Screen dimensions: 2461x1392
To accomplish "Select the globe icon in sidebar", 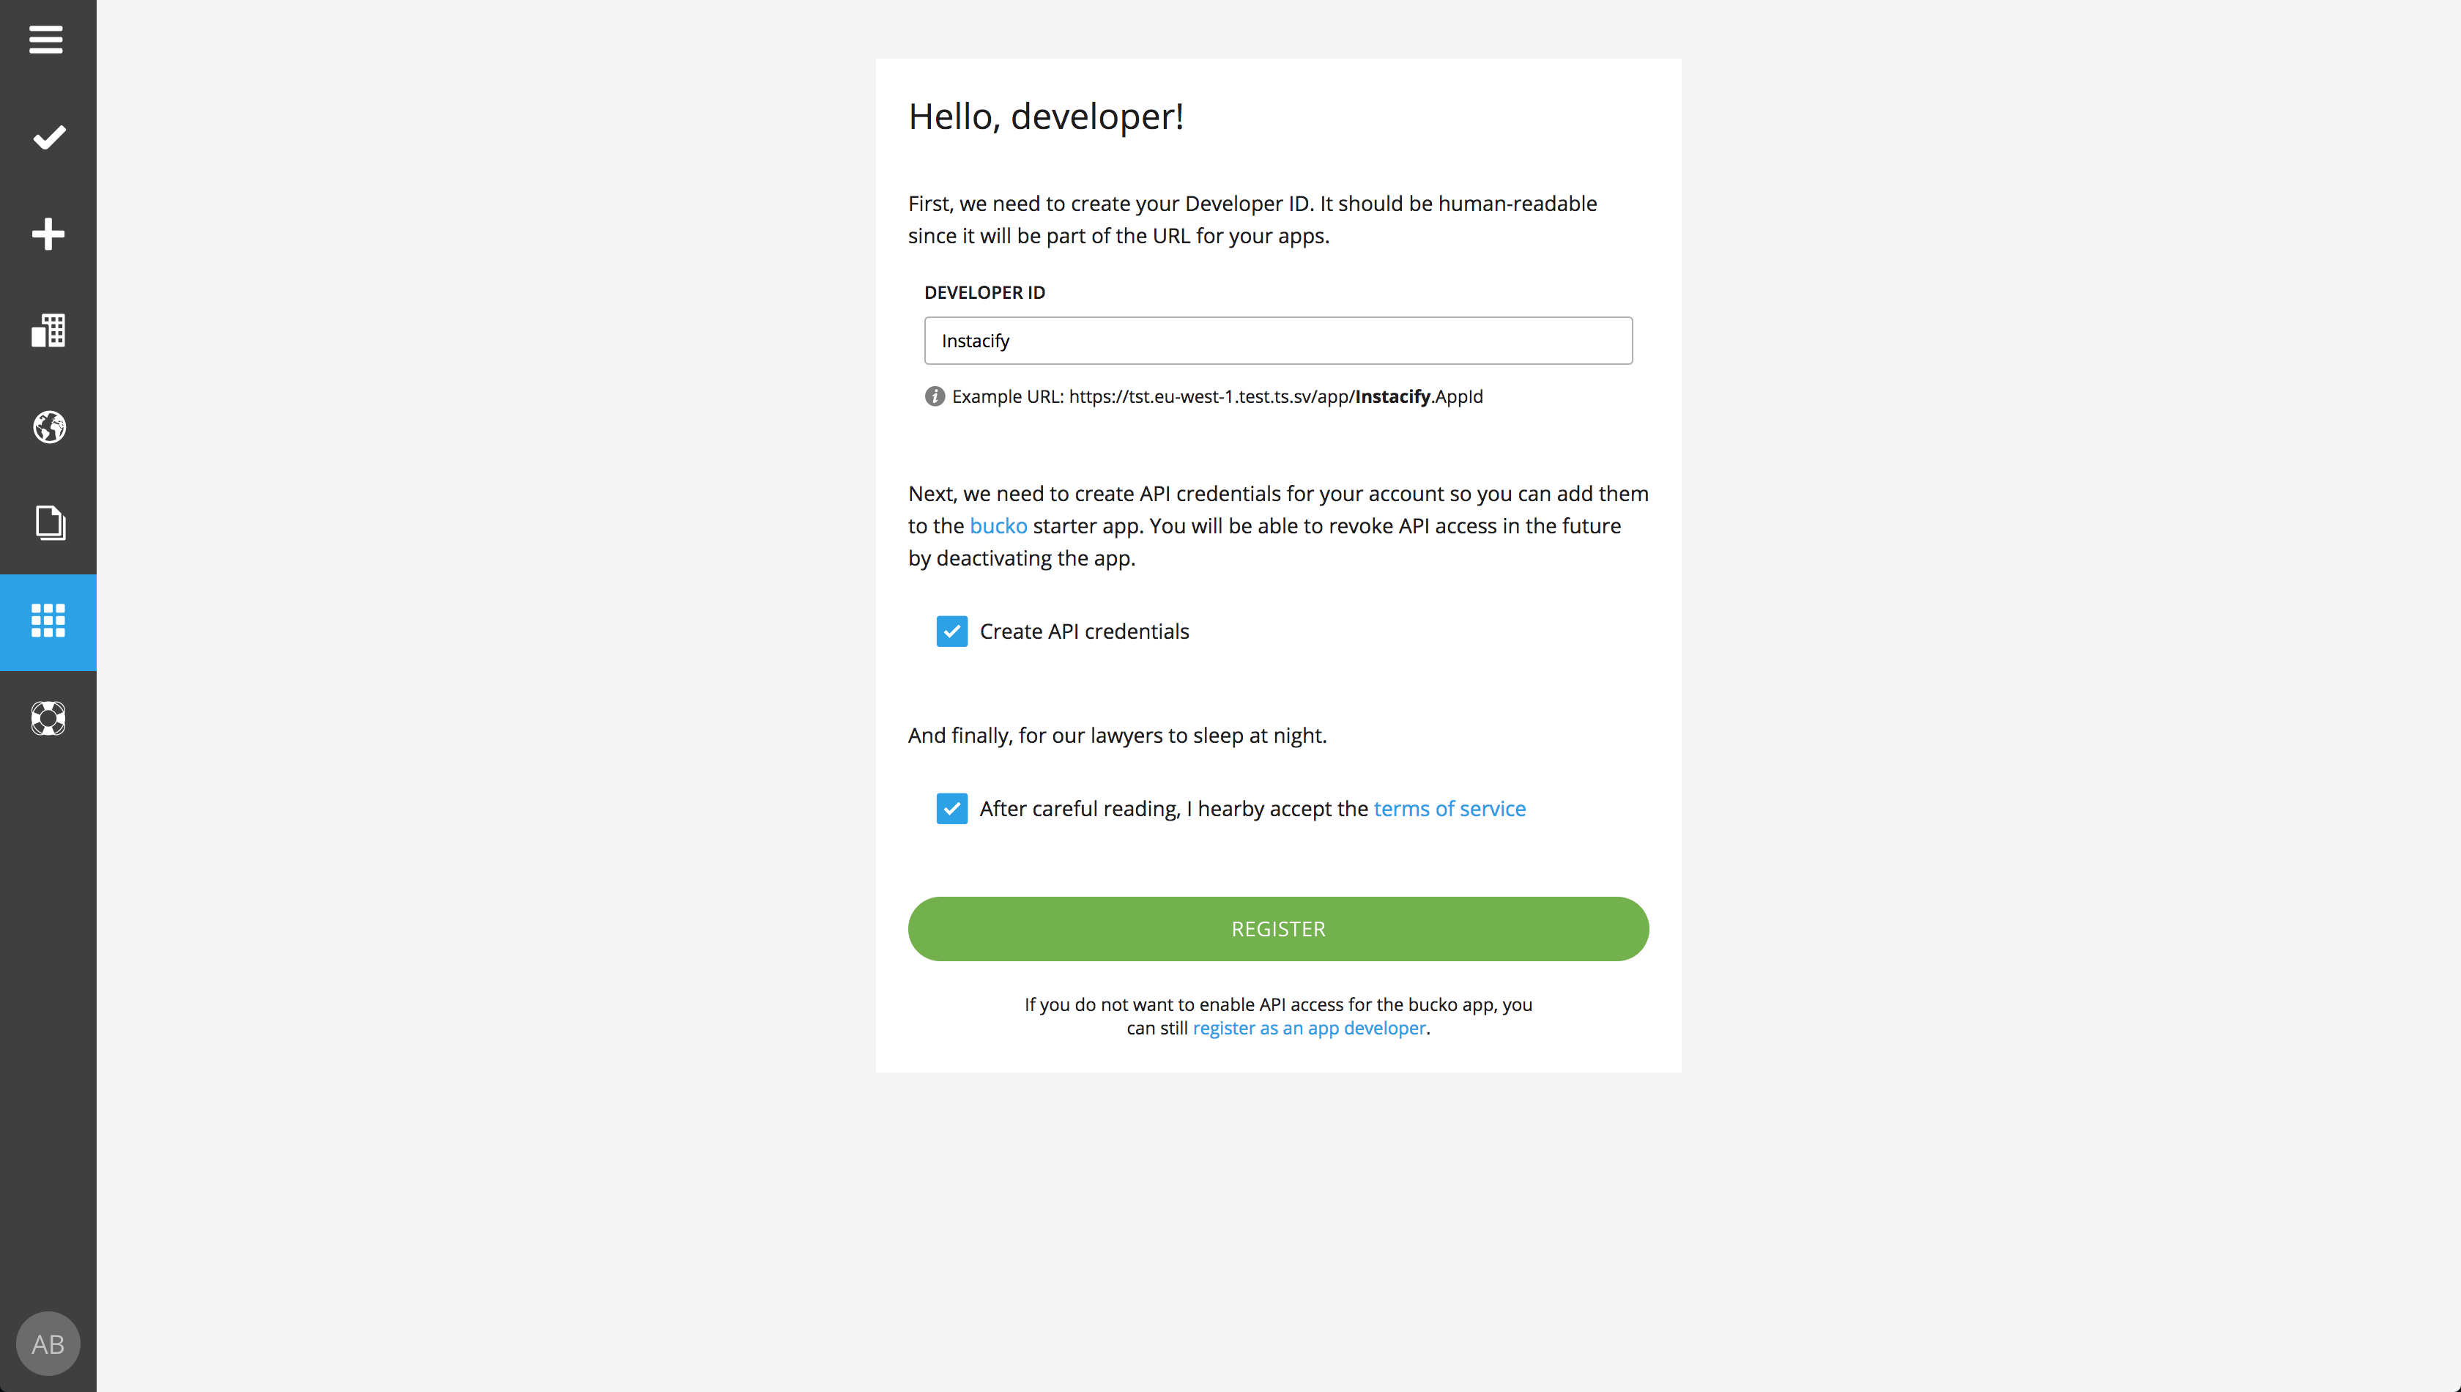I will pyautogui.click(x=49, y=427).
